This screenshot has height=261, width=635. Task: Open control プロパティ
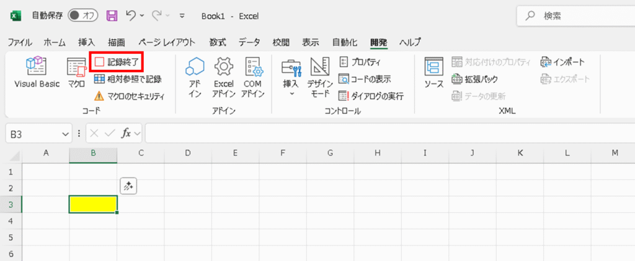[x=360, y=62]
